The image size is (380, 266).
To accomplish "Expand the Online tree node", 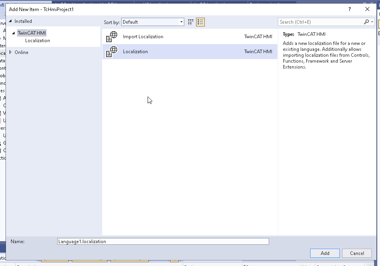I will (10, 52).
